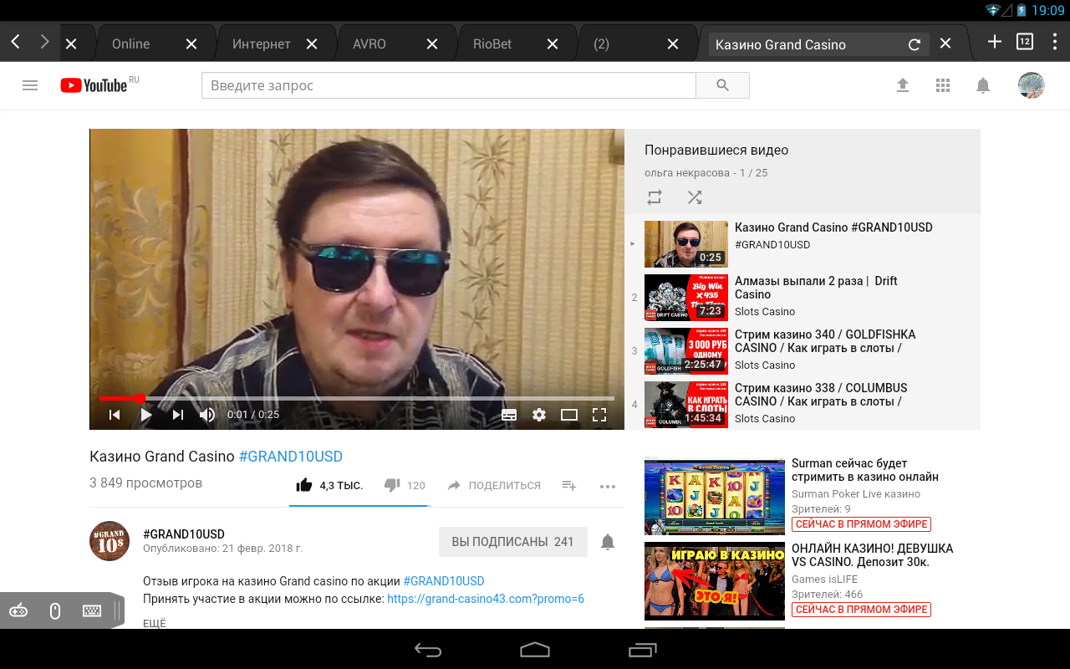Go forward with browser forward arrow

coord(45,42)
